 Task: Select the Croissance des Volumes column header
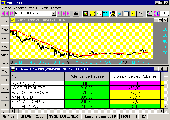[135, 76]
